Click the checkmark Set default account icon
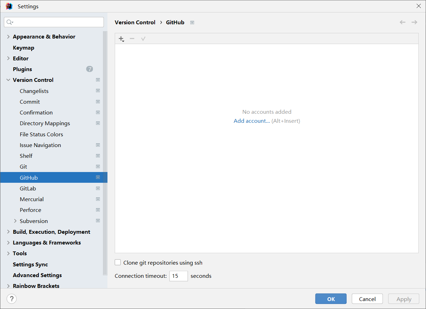This screenshot has width=426, height=309. pyautogui.click(x=143, y=38)
